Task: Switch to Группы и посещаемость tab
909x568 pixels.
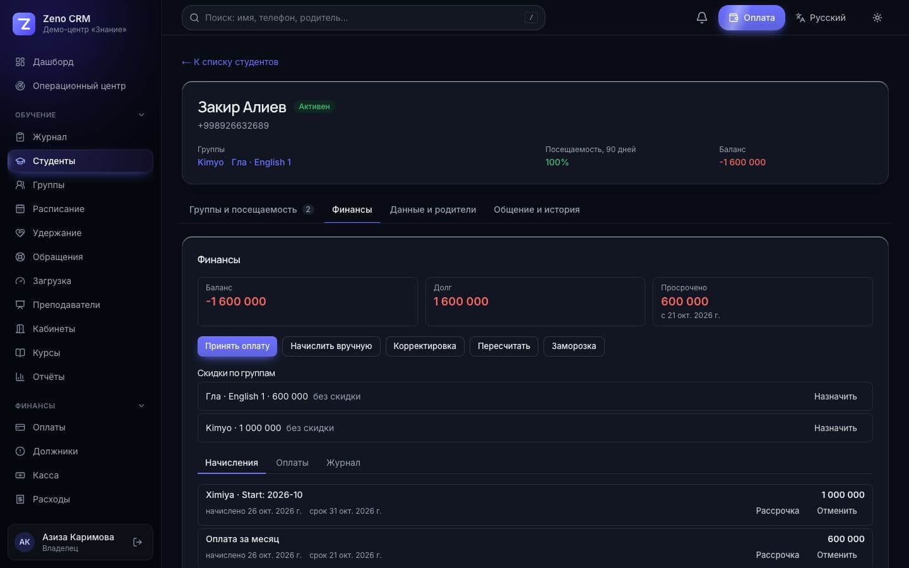Action: click(x=251, y=210)
